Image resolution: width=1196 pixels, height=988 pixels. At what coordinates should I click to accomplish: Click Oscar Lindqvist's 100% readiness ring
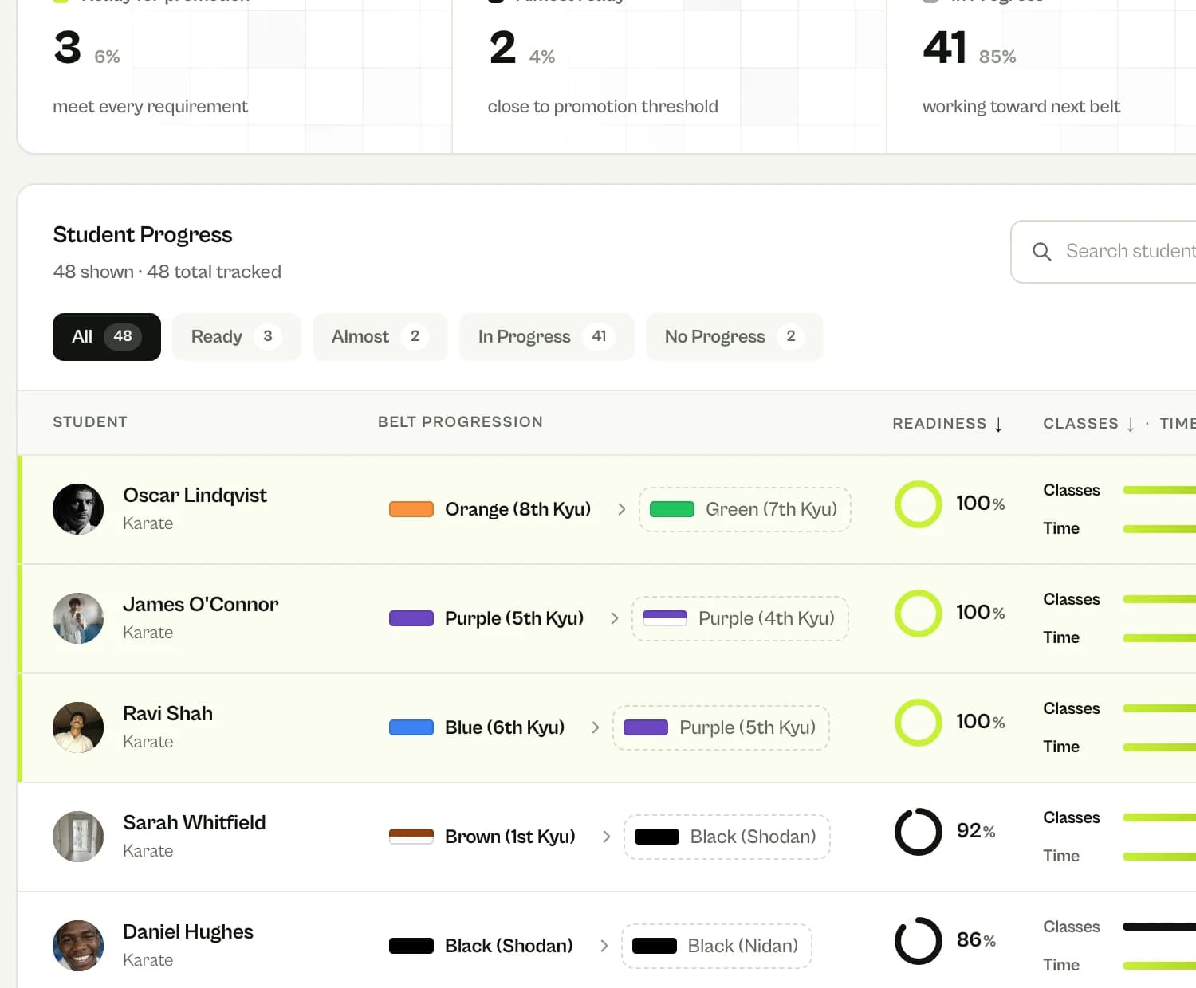(x=919, y=504)
